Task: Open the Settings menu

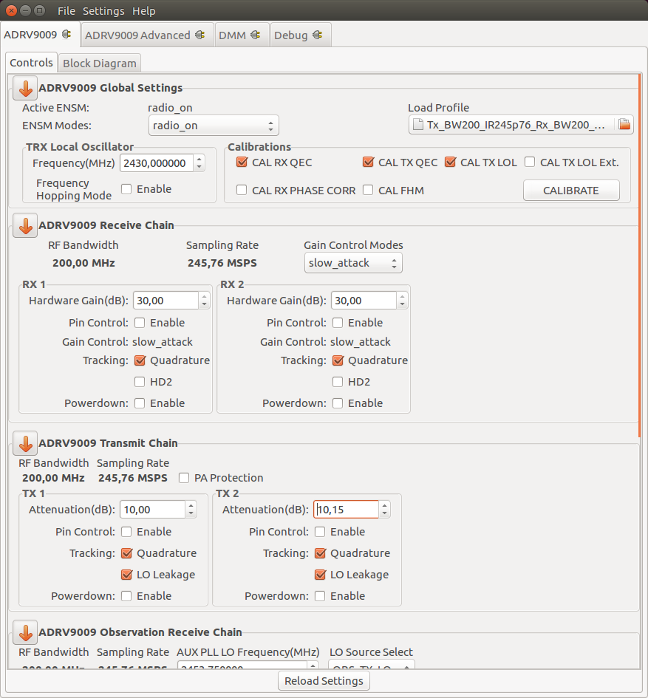Action: (x=103, y=10)
